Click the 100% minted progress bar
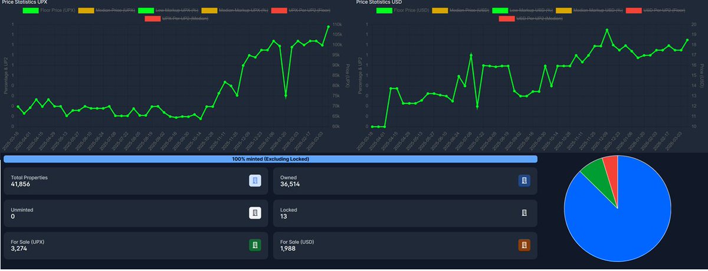Image resolution: width=708 pixels, height=271 pixels. [270, 159]
